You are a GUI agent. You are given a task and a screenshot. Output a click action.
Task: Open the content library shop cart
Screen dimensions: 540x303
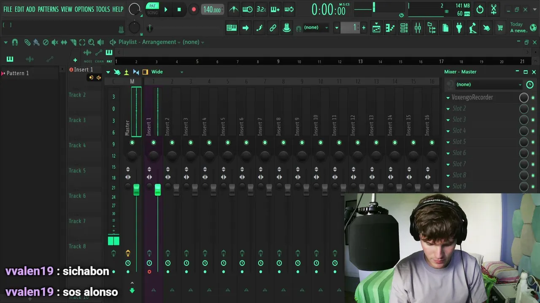pyautogui.click(x=500, y=28)
